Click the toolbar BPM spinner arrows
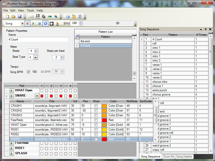Screen dimensions: 215x161 tap(81, 23)
